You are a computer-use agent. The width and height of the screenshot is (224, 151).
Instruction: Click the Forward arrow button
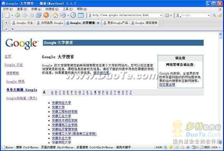pos(25,15)
